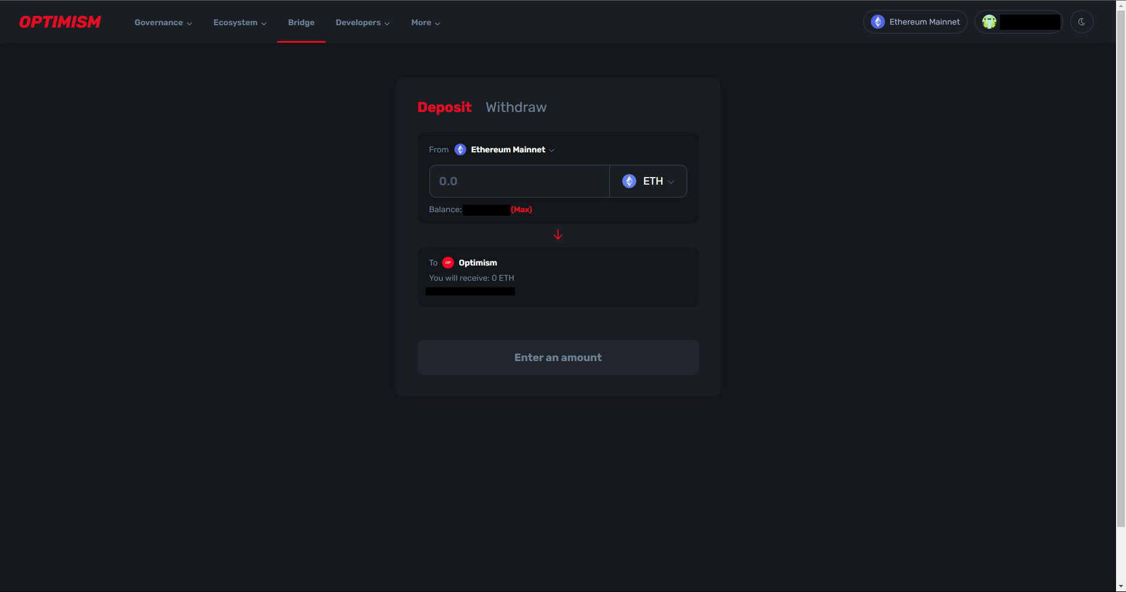Click the red Optimism destination icon
Viewport: 1126px width, 592px height.
tap(448, 263)
